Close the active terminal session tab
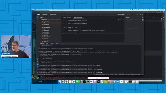 point(59,44)
